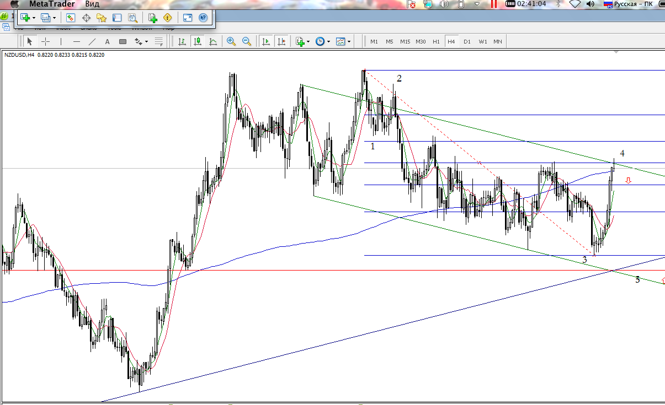The height and width of the screenshot is (405, 665).
Task: Select the Vertical Line drawing tool
Action: (61, 41)
